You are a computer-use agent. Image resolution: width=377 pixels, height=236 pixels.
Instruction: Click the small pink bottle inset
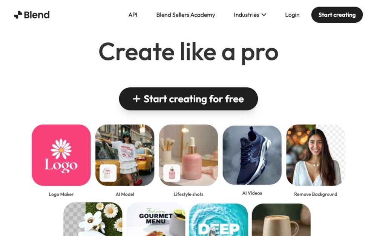172,173
